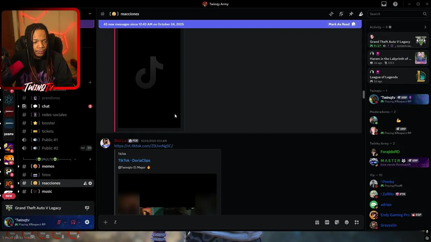Open atom logo server icon
431x242 pixels.
(x=9, y=99)
